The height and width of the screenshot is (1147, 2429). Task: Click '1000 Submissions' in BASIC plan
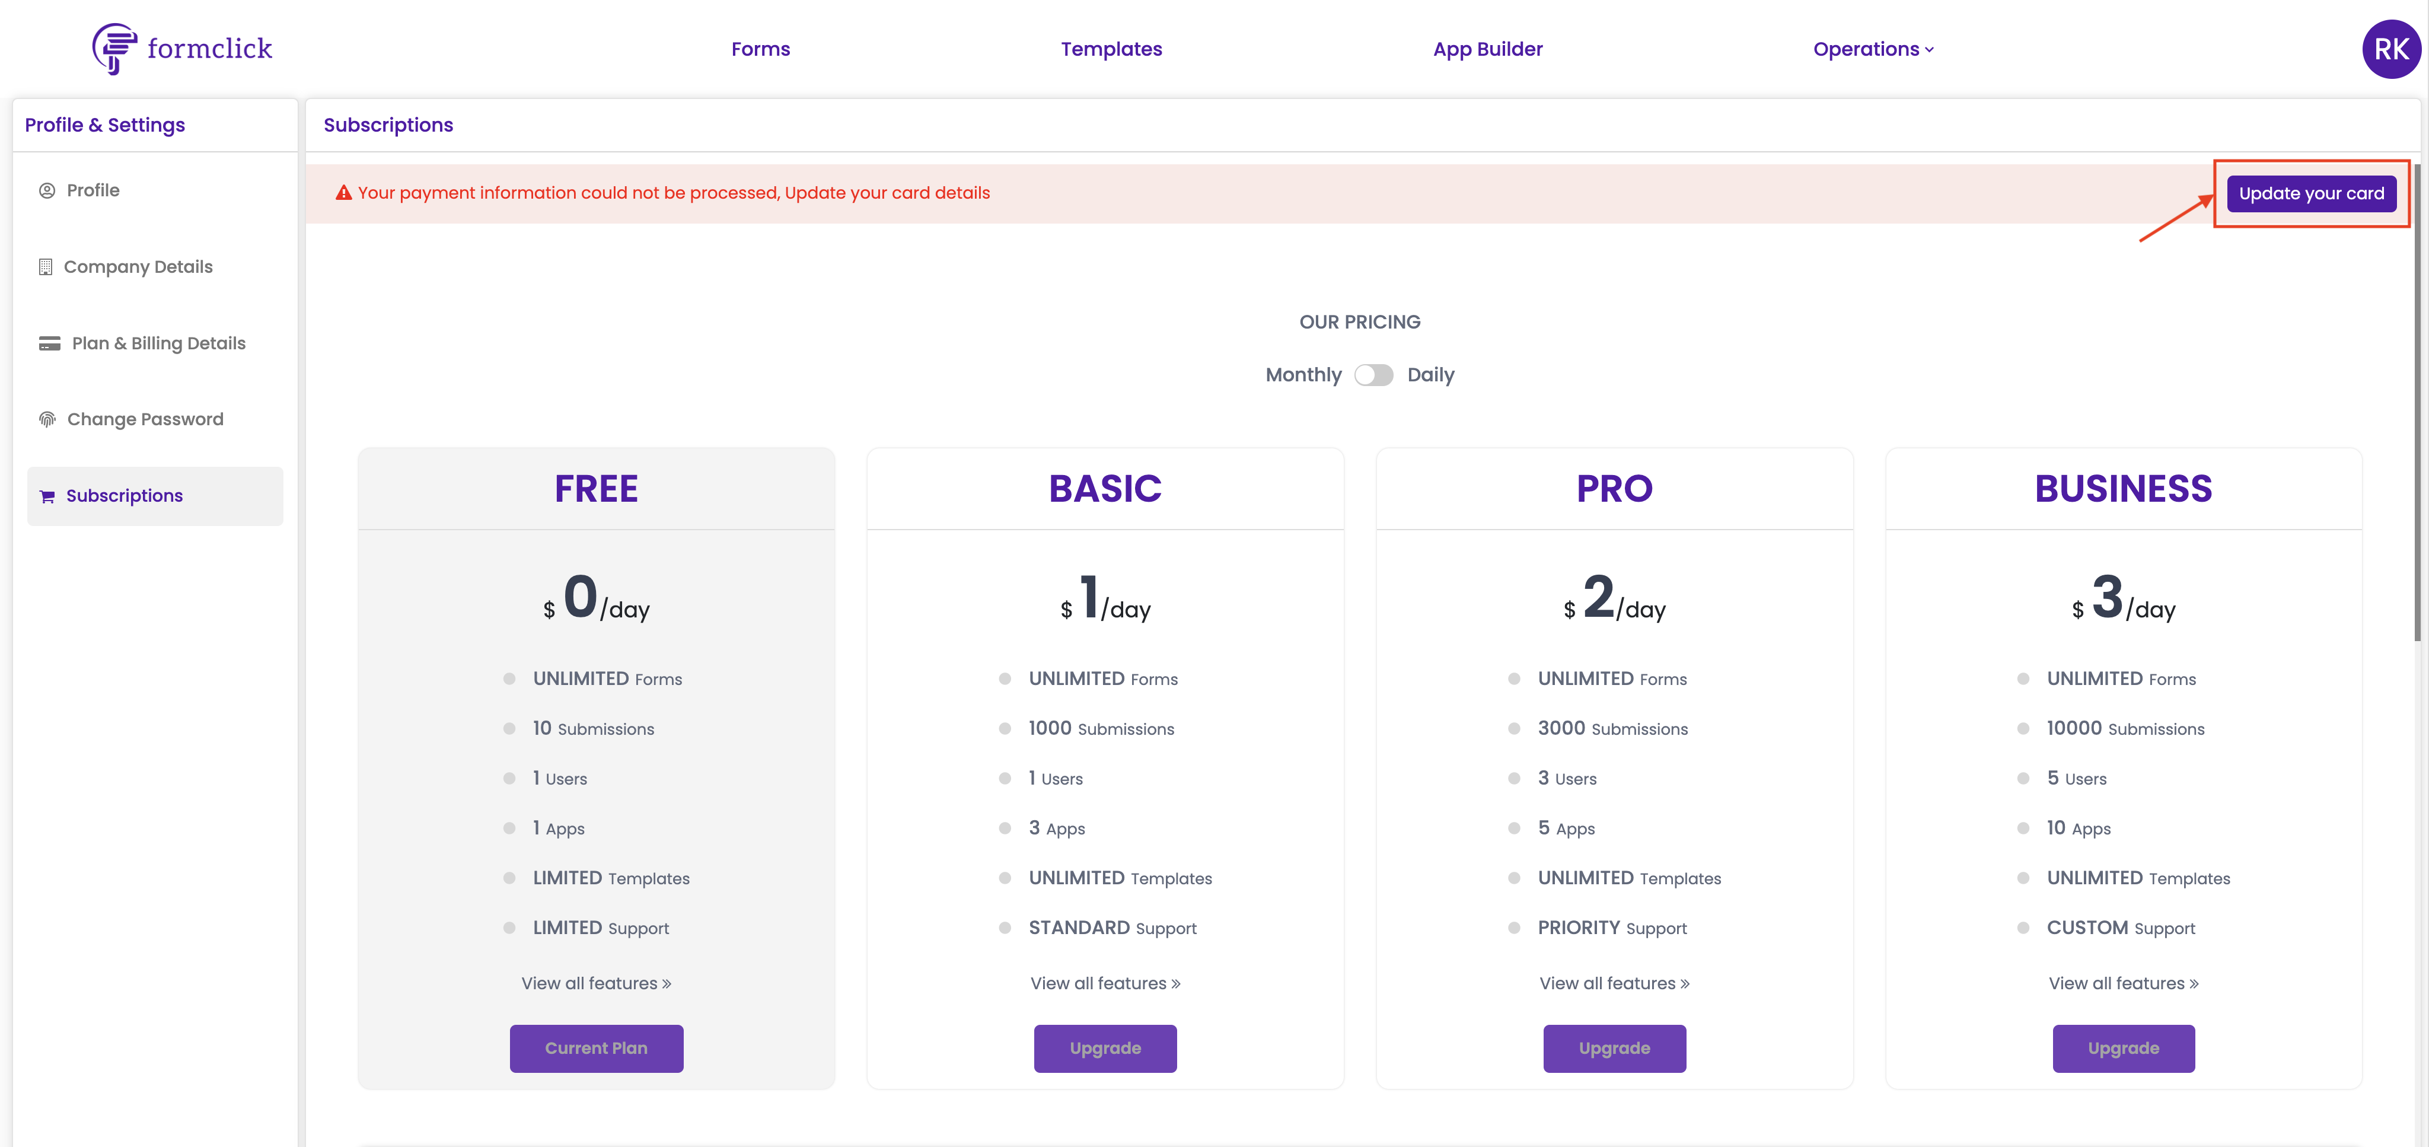tap(1101, 728)
